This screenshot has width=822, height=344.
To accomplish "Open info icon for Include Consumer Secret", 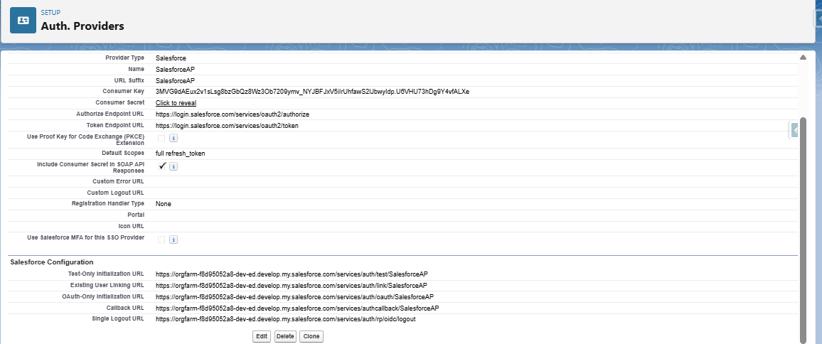I will click(x=174, y=166).
